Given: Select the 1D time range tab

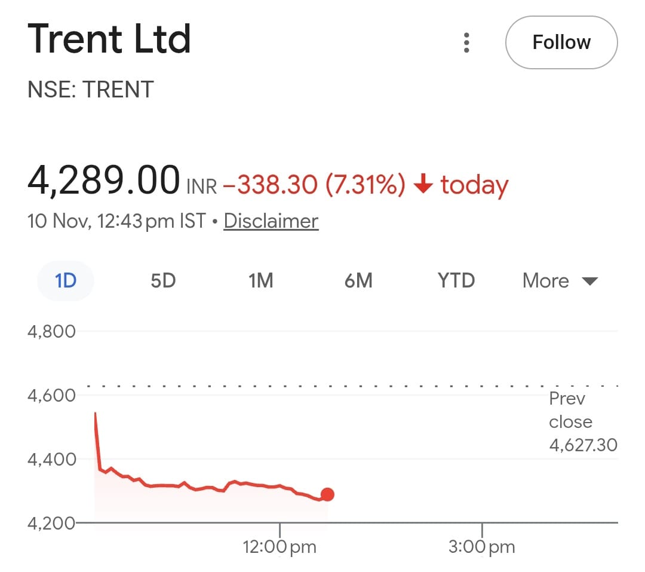Looking at the screenshot, I should (66, 280).
